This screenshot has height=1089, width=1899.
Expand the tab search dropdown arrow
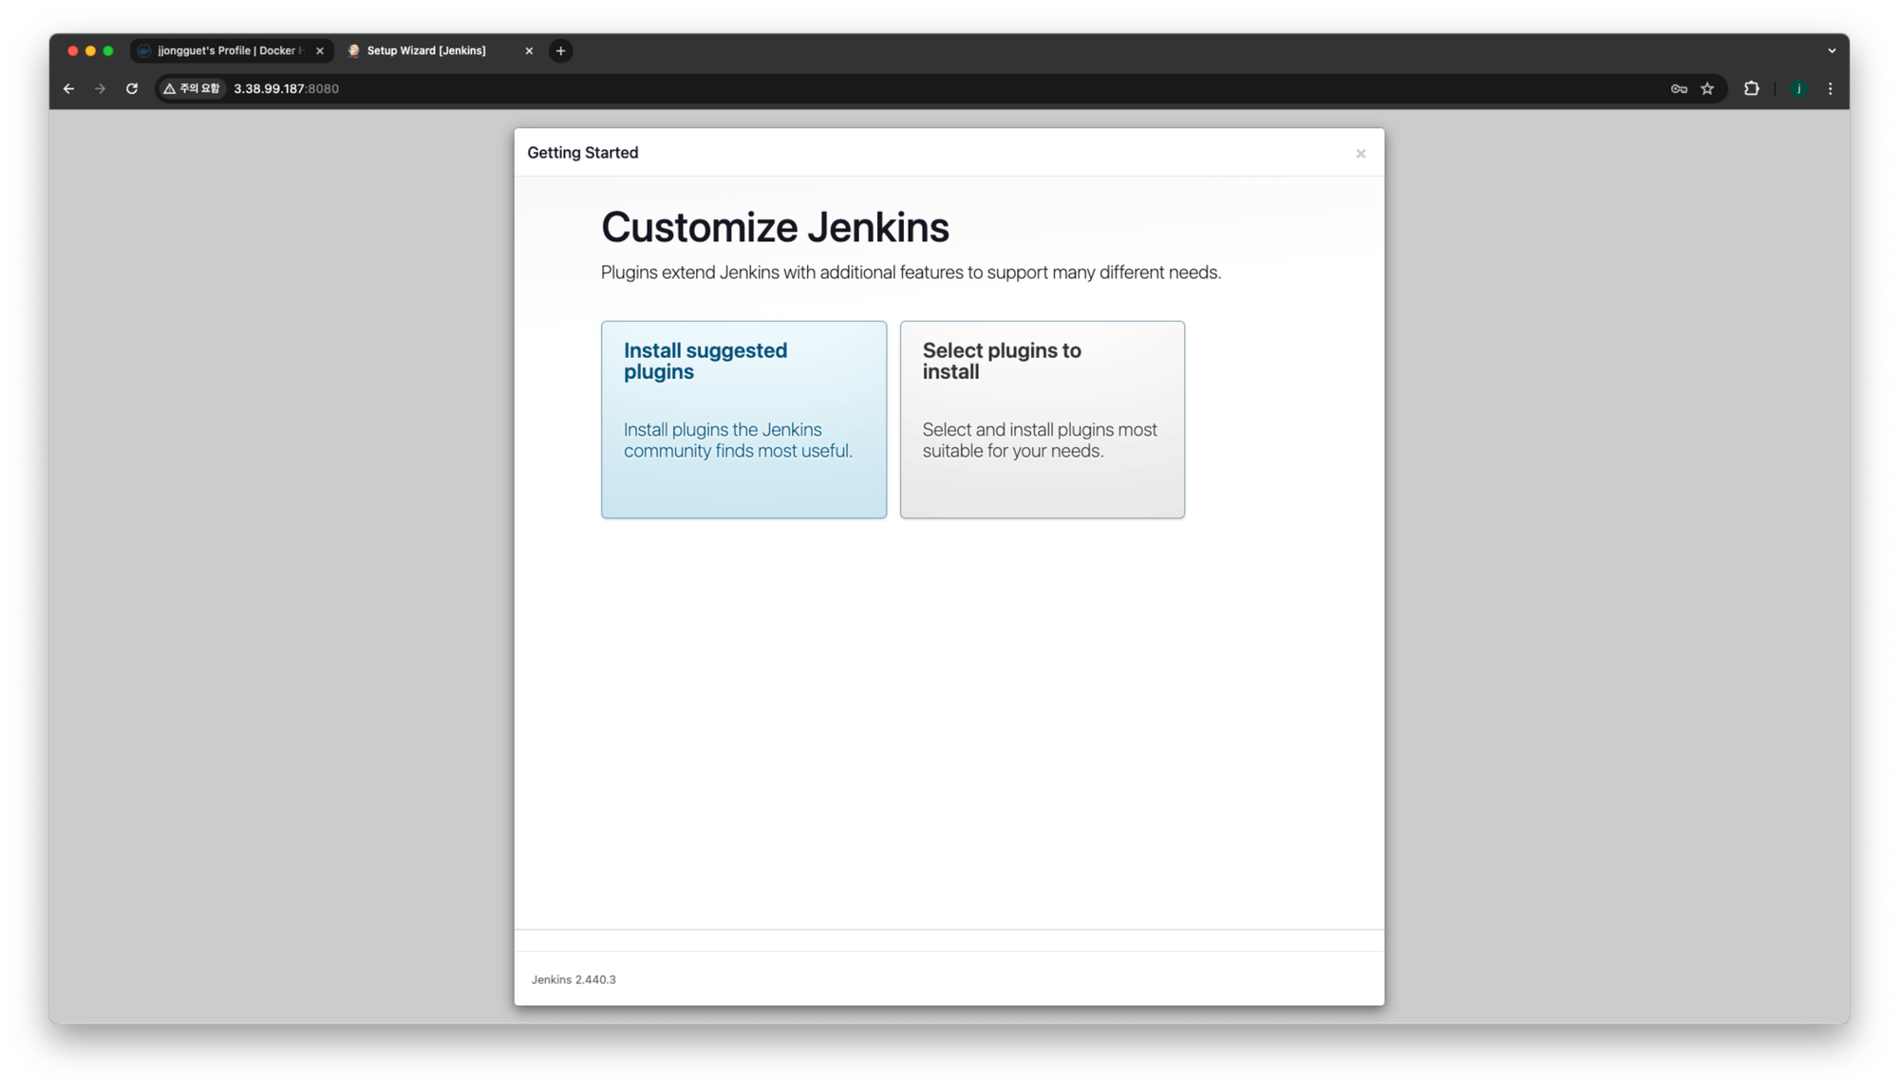1832,51
